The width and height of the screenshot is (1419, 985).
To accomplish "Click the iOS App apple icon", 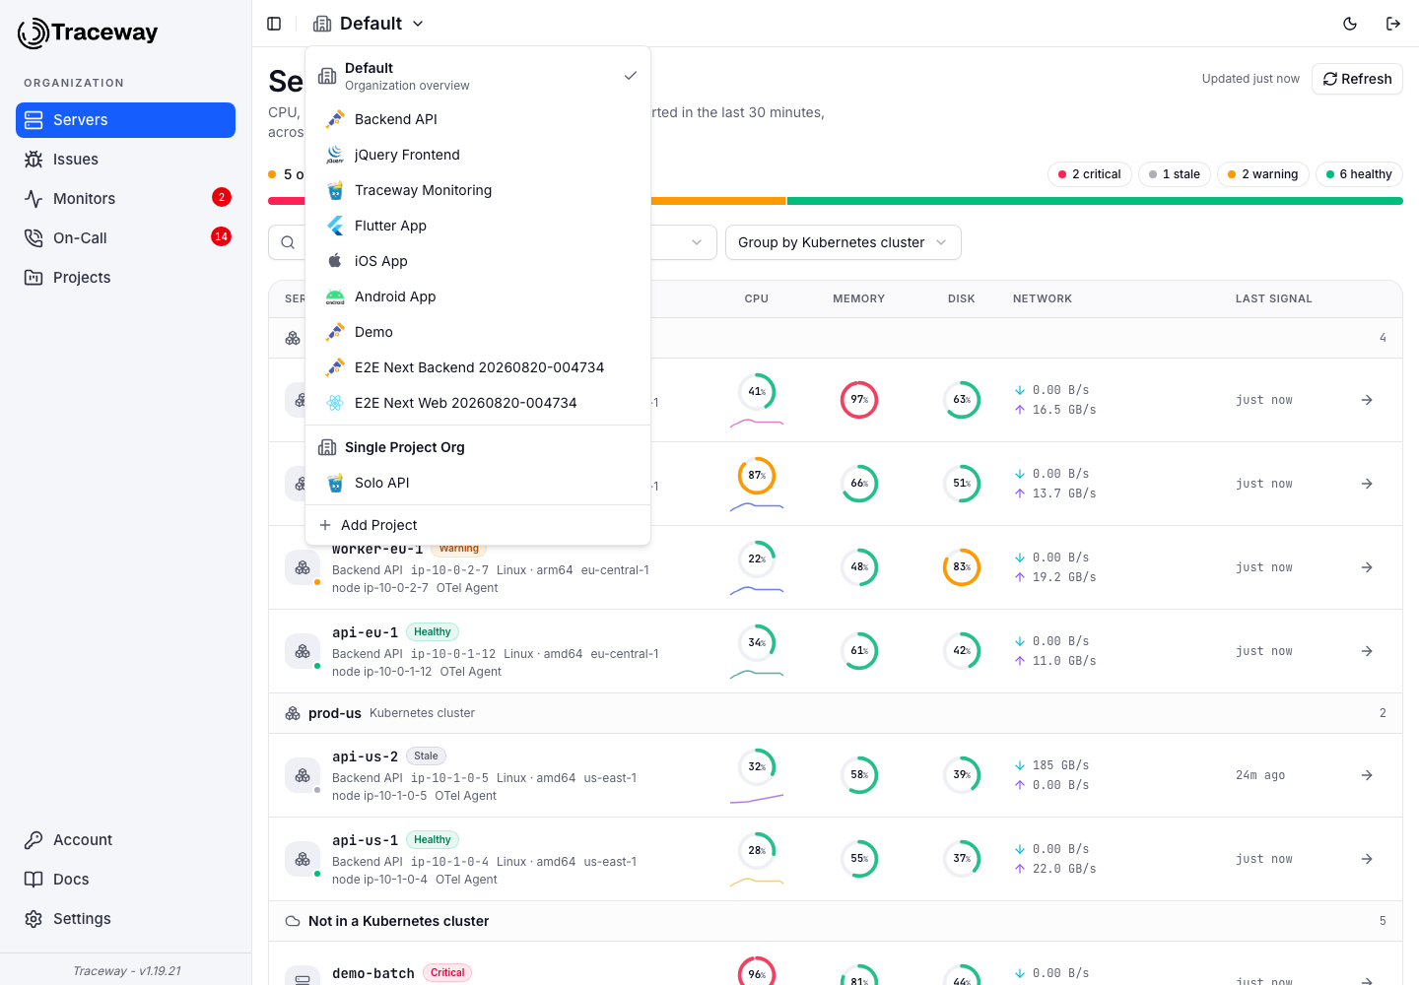I will click(335, 261).
